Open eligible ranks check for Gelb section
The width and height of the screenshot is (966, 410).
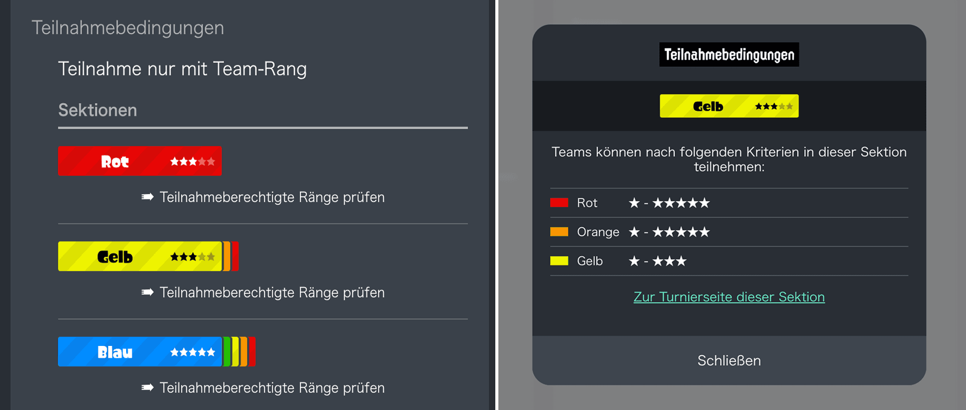pyautogui.click(x=272, y=292)
